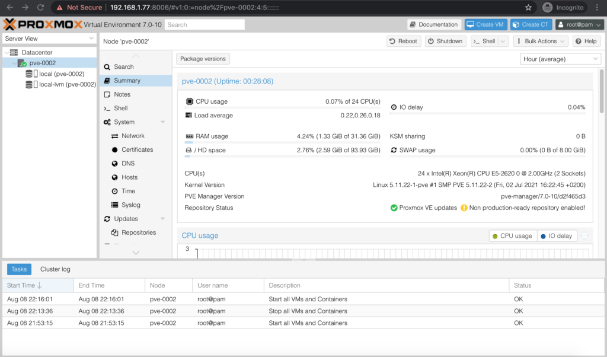Click the Shutdown button
The height and width of the screenshot is (357, 607).
pyautogui.click(x=446, y=42)
